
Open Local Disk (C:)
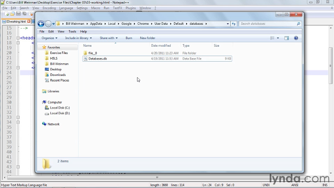coord(60,108)
